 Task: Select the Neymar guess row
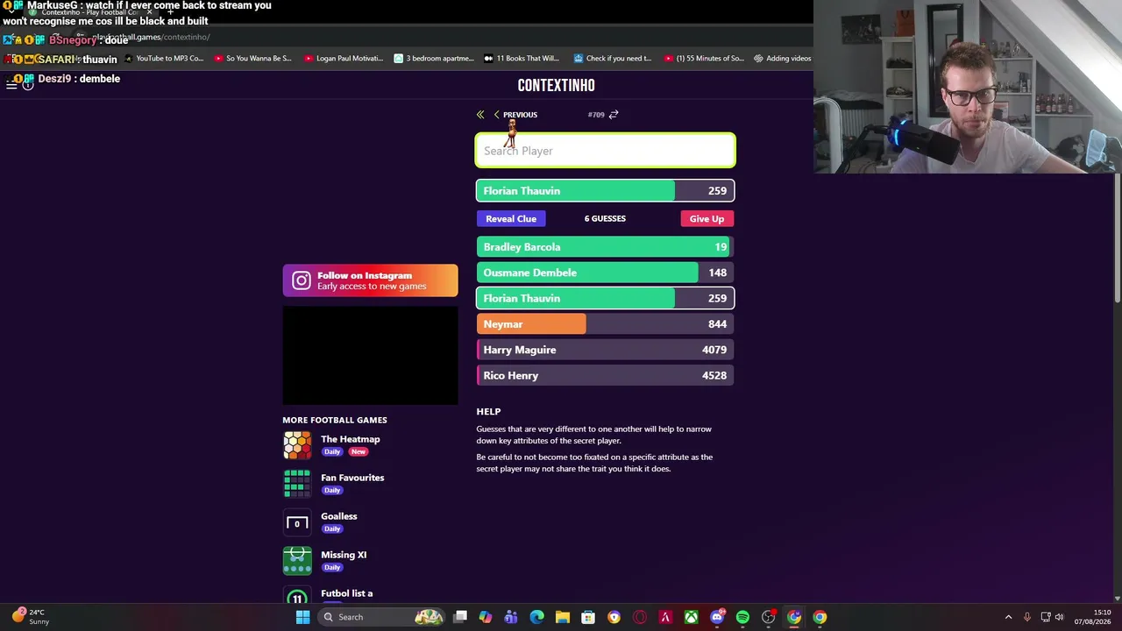coord(605,324)
